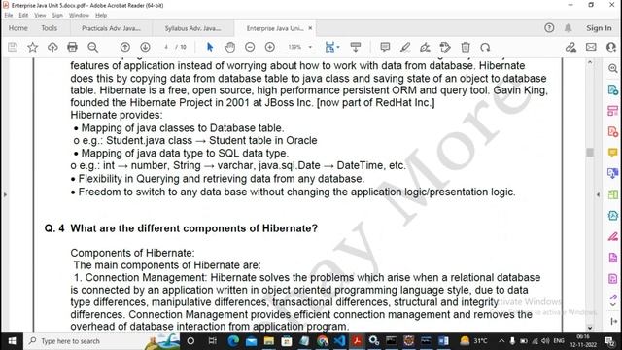Switch to Syllabus Adv. Java document tab
The height and width of the screenshot is (350, 622).
click(193, 28)
